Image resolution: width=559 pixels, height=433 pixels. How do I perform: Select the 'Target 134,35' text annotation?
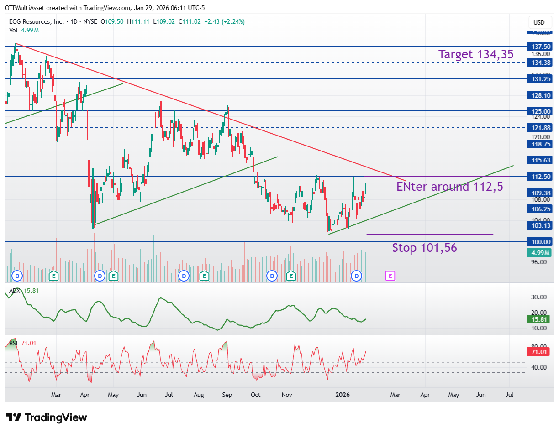tap(475, 54)
